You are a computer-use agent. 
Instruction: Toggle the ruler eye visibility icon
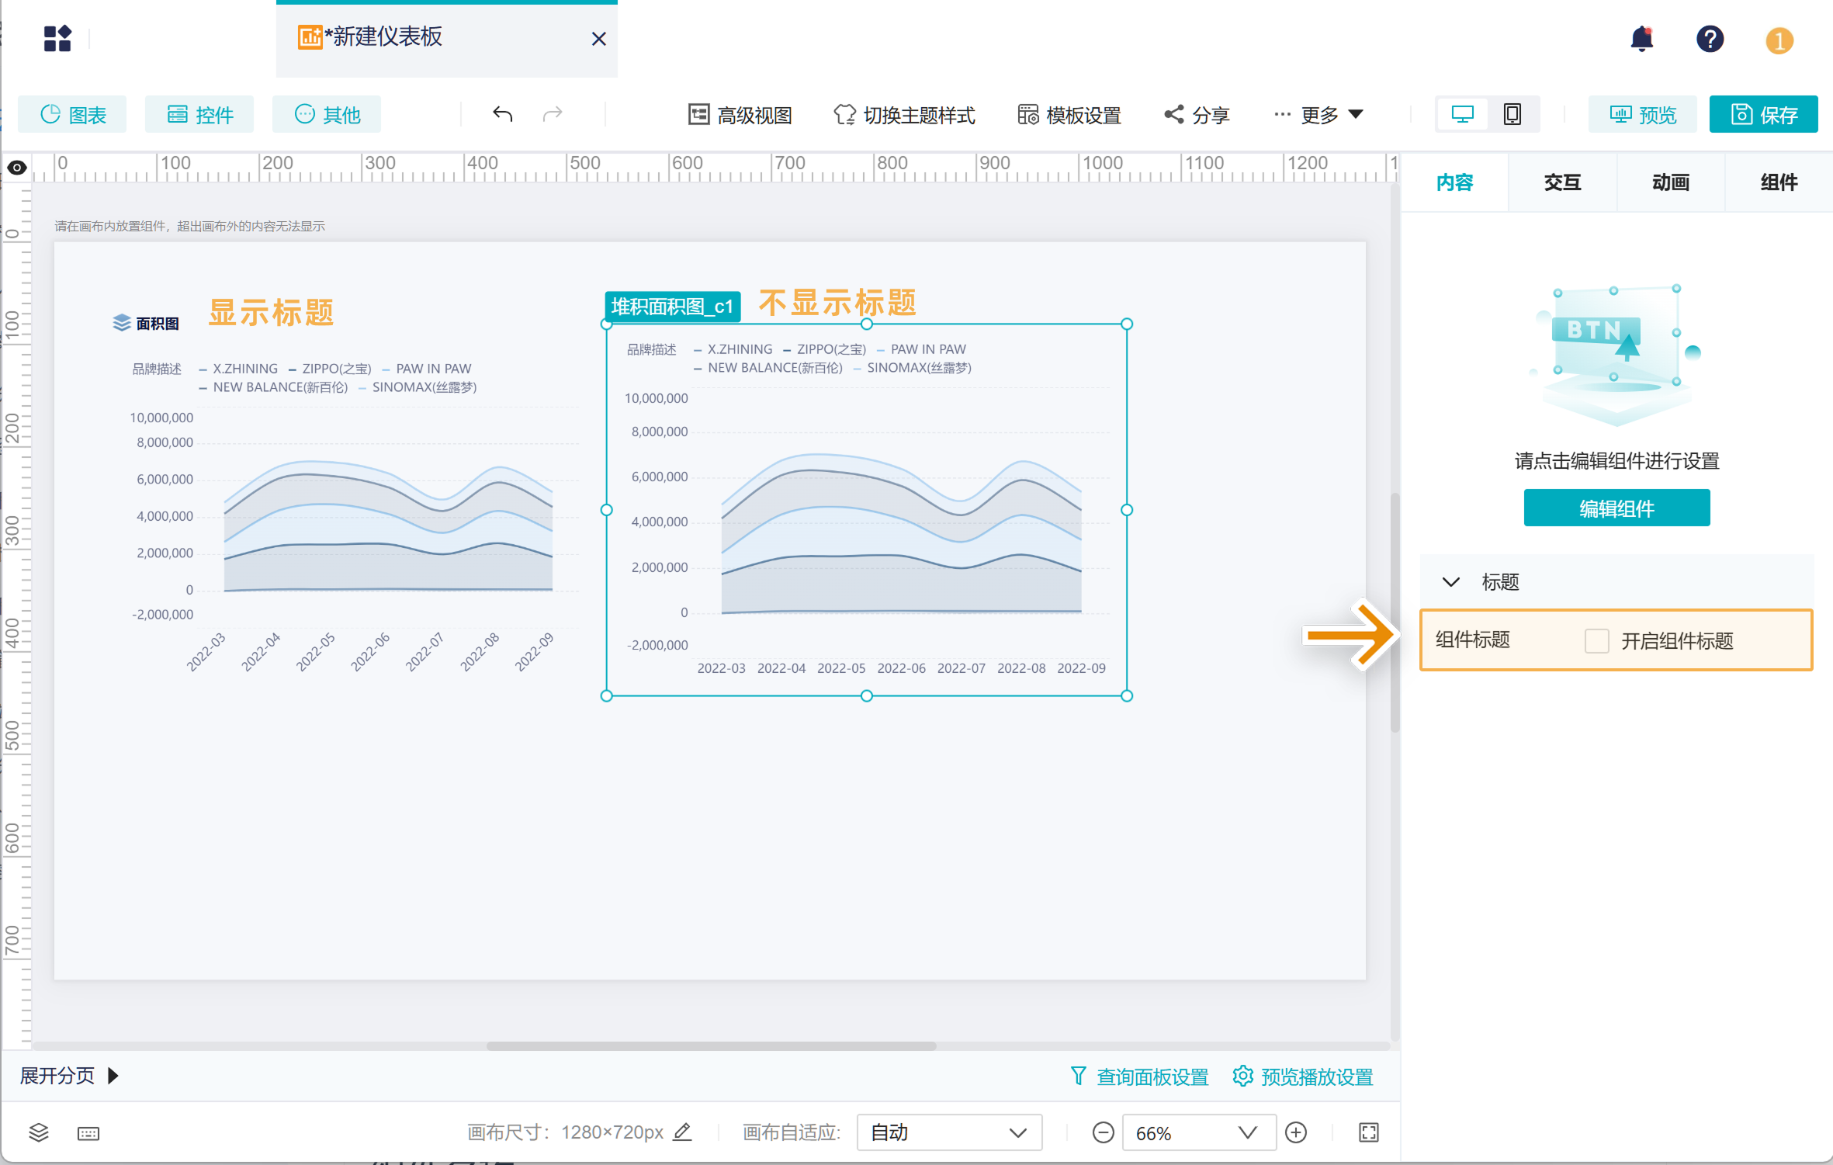pyautogui.click(x=17, y=168)
